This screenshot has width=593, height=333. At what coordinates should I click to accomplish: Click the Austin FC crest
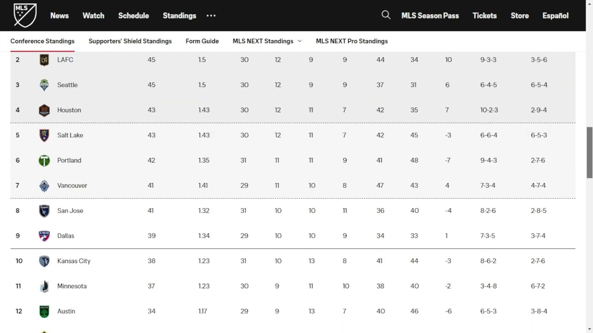coord(44,311)
